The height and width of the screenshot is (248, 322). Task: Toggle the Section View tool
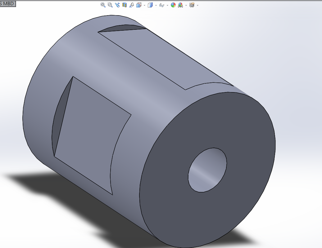pos(125,5)
